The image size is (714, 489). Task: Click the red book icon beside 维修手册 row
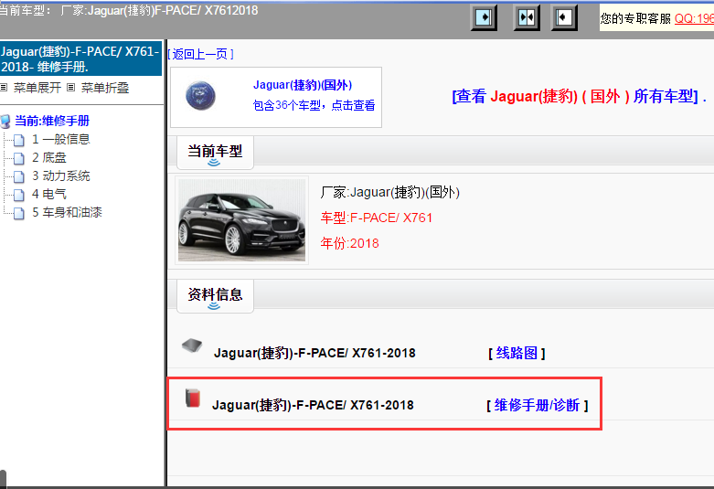(x=193, y=398)
